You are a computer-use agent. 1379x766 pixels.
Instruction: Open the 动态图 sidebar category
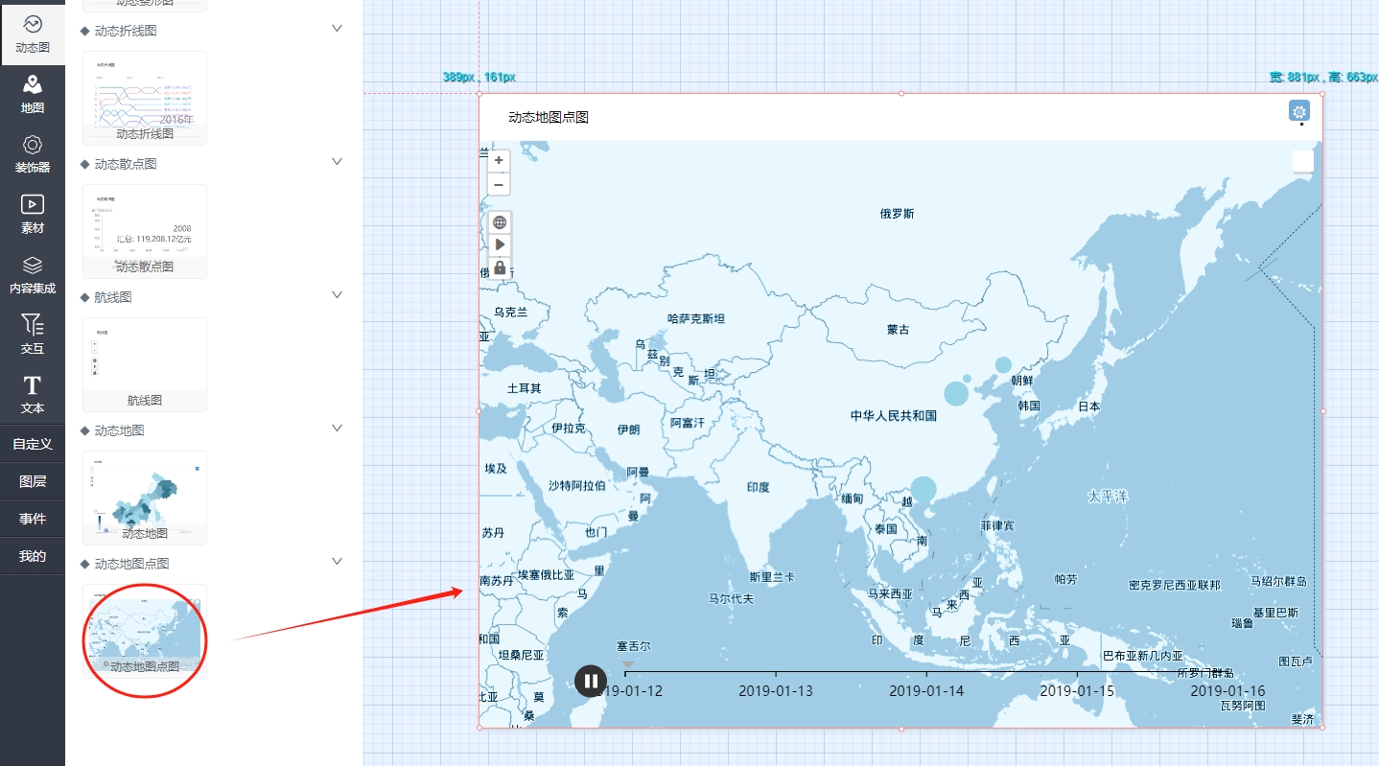tap(33, 33)
